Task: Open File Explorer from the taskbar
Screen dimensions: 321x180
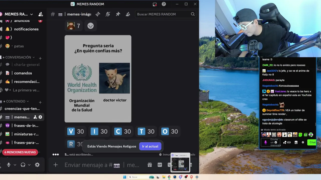Action: 164,177
